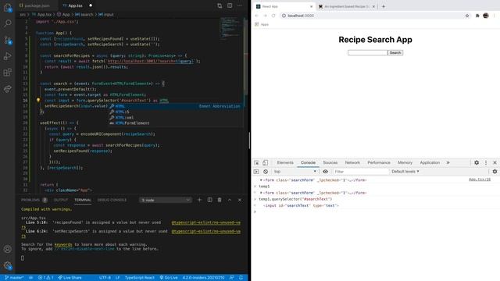
Task: Choose the HTML:5 Emmet suggestion
Action: click(122, 112)
